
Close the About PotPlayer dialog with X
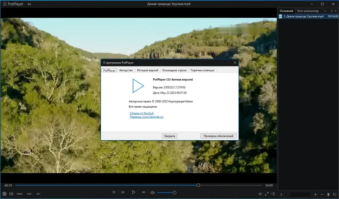point(235,62)
